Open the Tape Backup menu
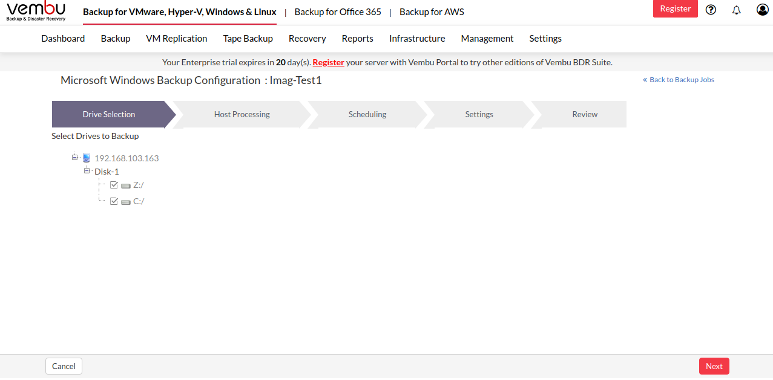The image size is (773, 380). 248,39
